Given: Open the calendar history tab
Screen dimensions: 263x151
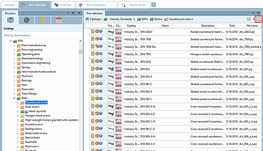Looking at the screenshot, I should pos(59,20).
